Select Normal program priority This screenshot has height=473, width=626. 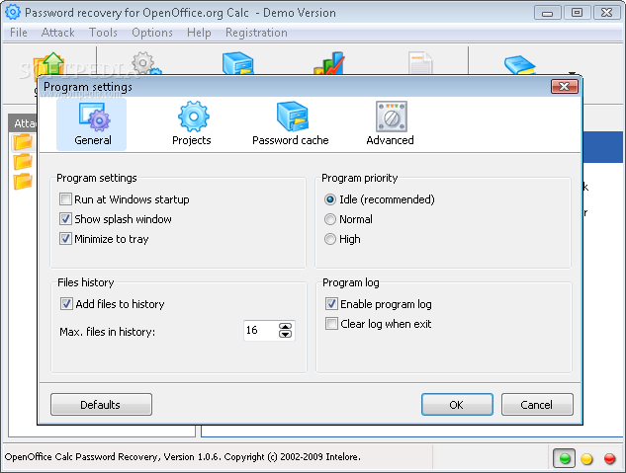tap(330, 219)
